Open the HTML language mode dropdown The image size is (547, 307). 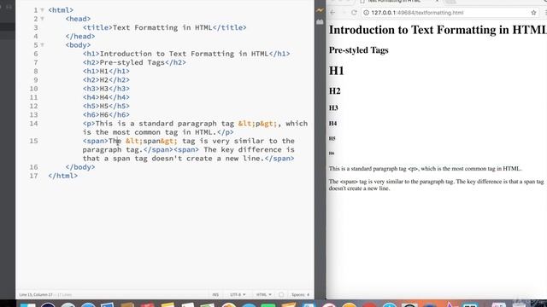point(264,294)
